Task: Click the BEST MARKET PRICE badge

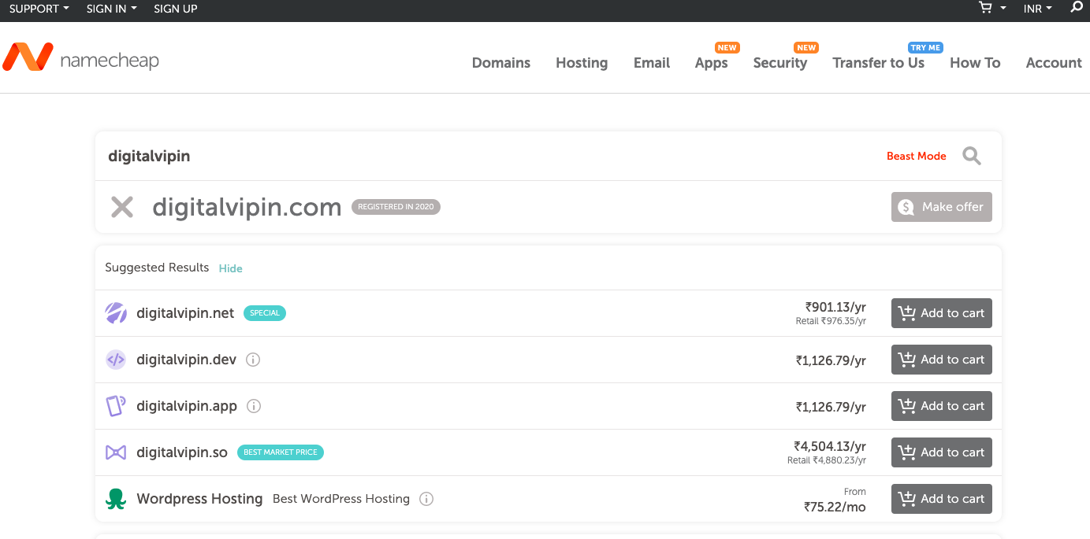Action: click(281, 452)
